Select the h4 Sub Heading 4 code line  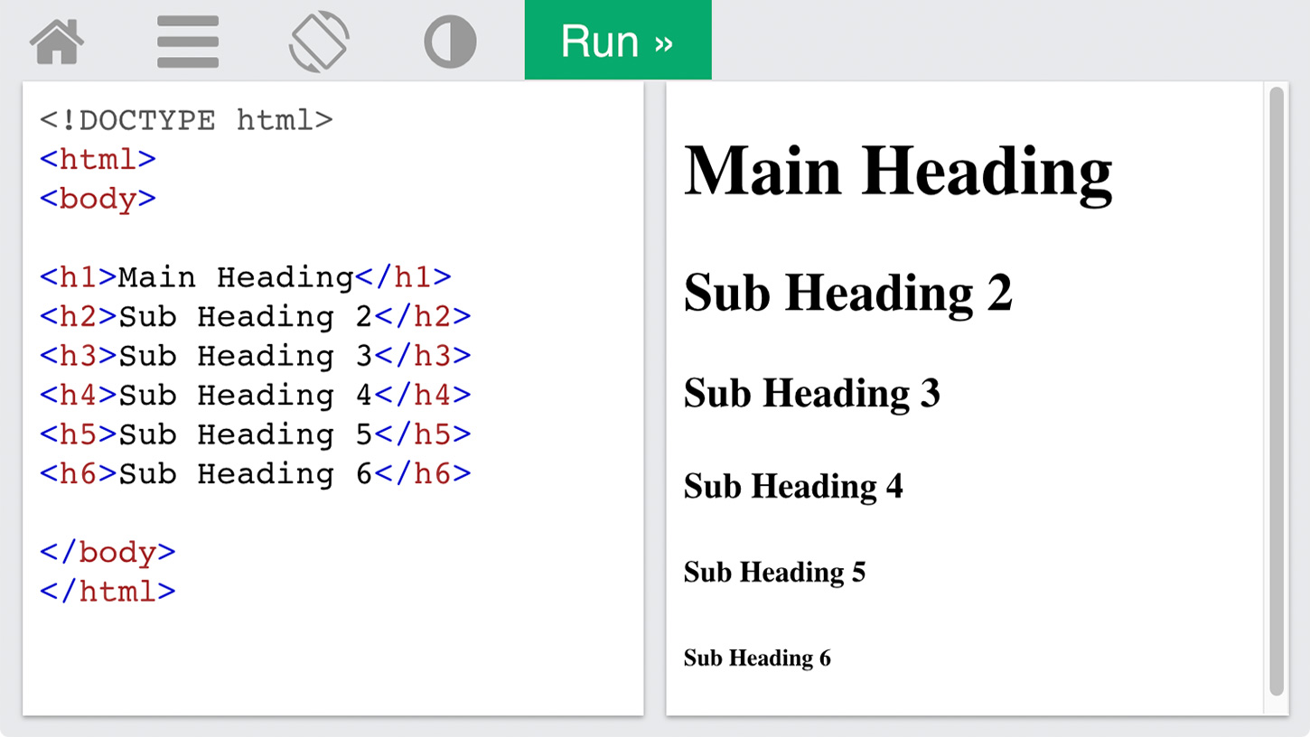pyautogui.click(x=256, y=395)
